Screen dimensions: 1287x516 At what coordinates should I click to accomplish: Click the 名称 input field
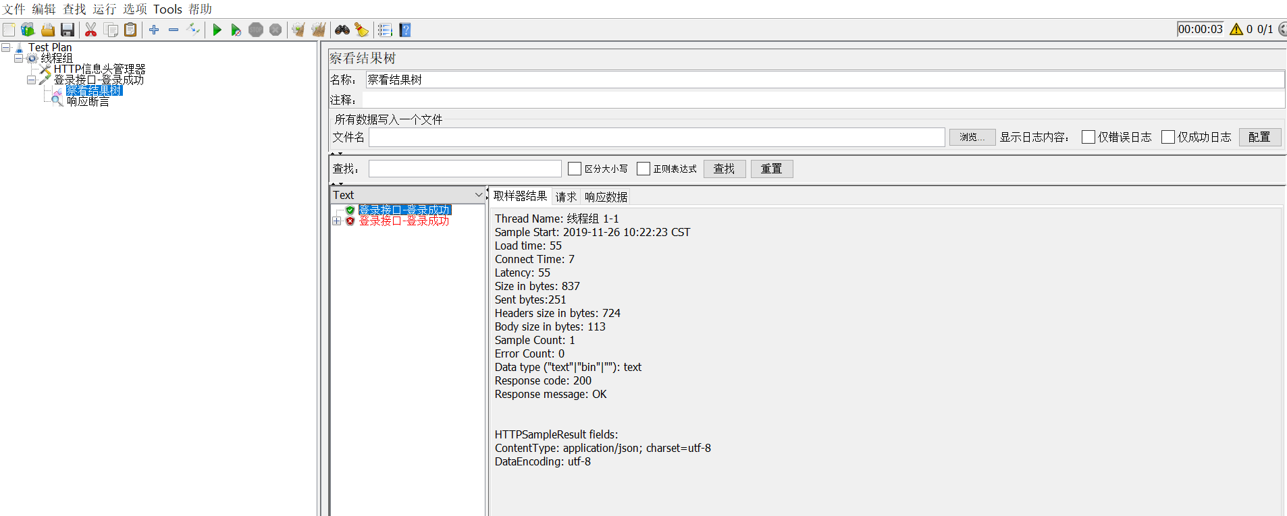click(824, 80)
